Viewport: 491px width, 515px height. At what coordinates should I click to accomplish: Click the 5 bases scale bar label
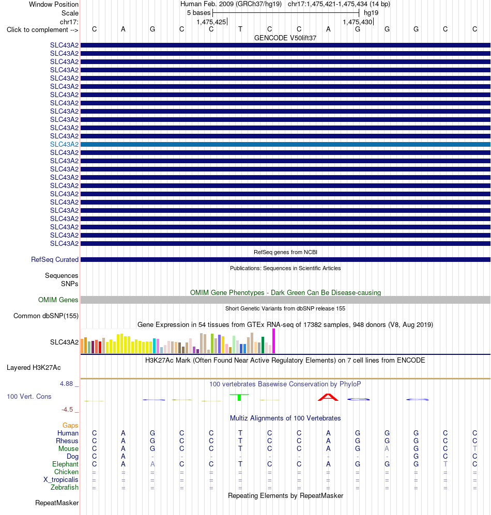click(x=199, y=13)
